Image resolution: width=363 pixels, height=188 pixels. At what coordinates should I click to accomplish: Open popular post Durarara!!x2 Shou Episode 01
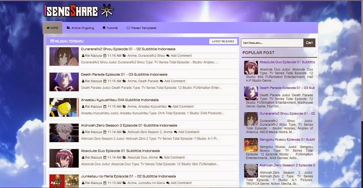[x=287, y=114]
